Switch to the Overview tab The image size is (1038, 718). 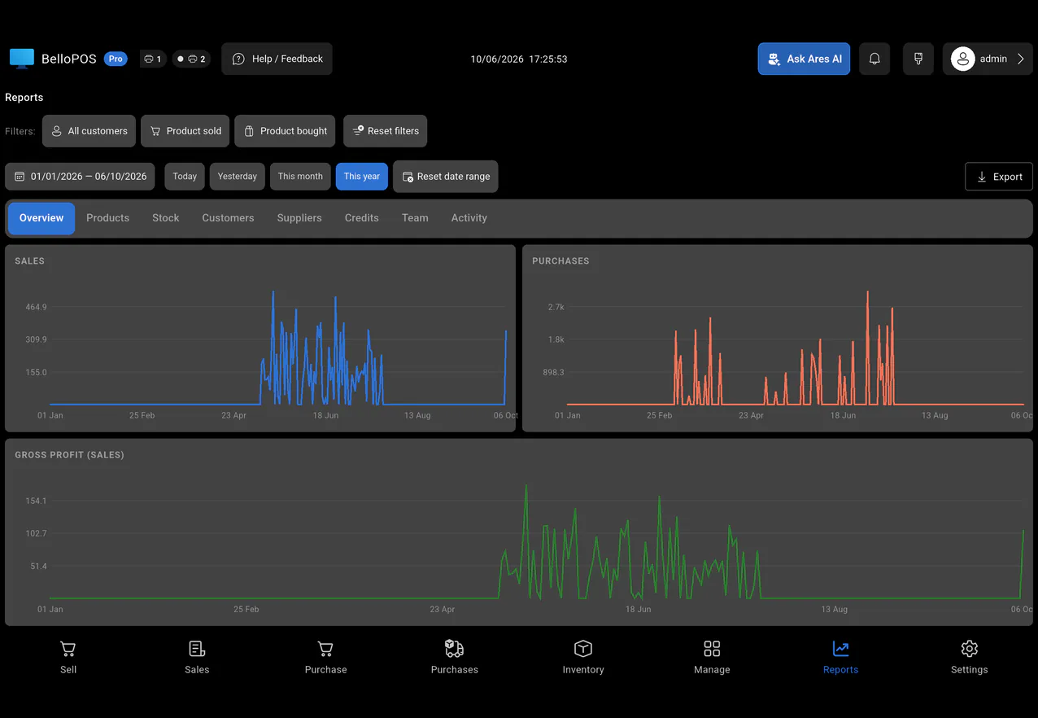pos(41,218)
